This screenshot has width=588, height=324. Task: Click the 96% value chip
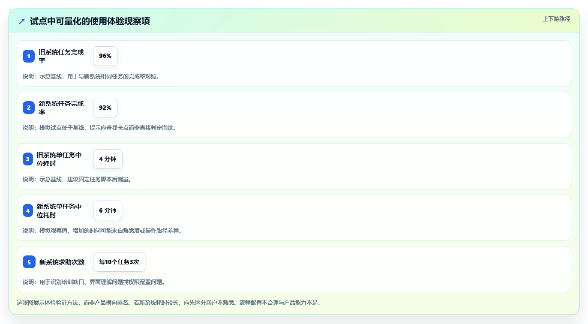105,56
